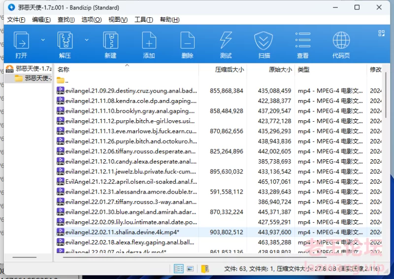Click the New archive (新建) icon
Image resolution: width=394 pixels, height=279 pixels.
(110, 40)
